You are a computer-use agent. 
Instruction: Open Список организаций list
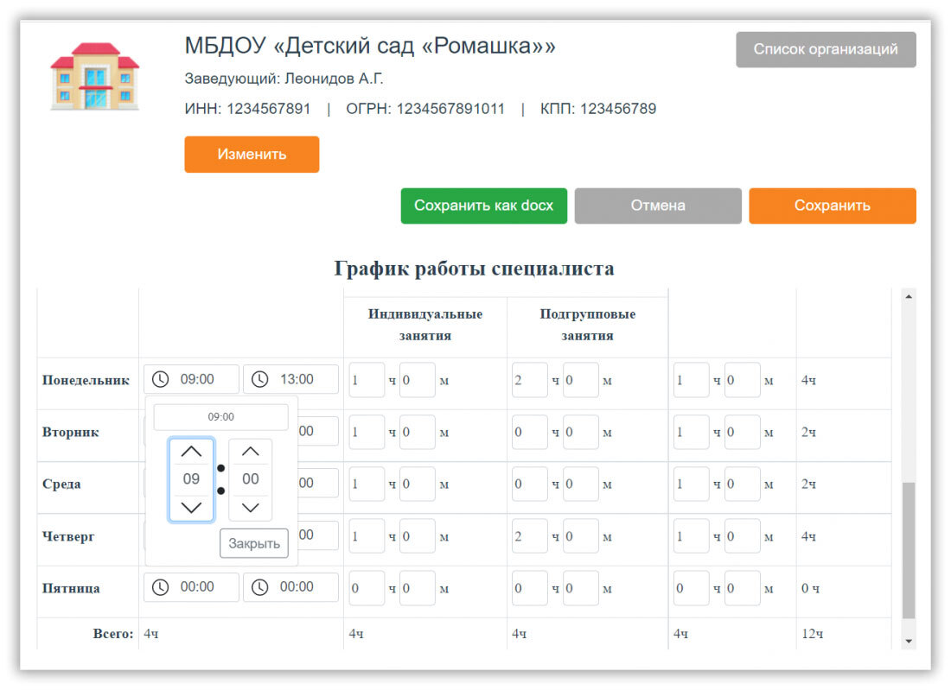tap(825, 49)
